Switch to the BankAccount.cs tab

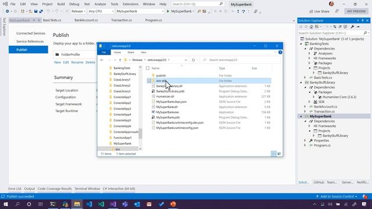(86, 20)
